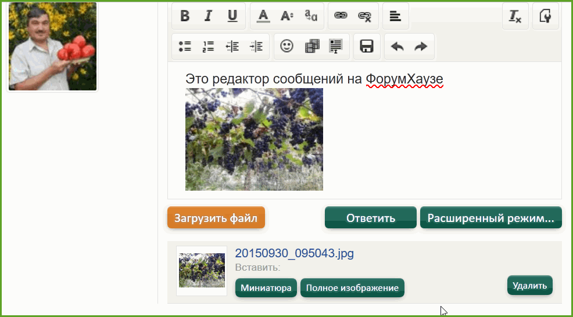The width and height of the screenshot is (573, 317).
Task: Insert attachment as Миниатюра
Action: tap(266, 288)
